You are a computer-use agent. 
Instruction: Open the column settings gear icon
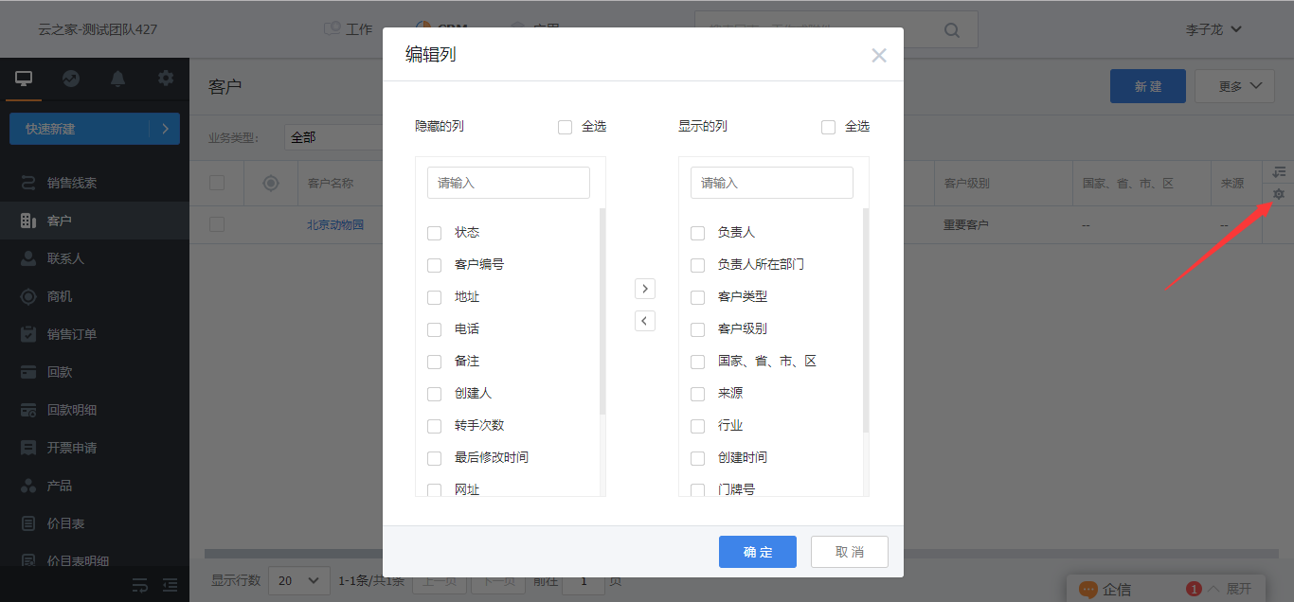1278,194
